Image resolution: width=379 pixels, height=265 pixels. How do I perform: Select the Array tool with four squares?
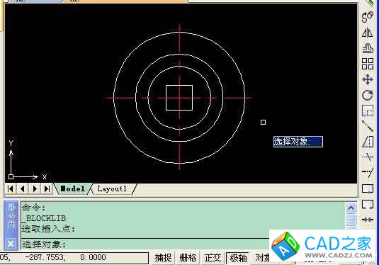point(368,64)
